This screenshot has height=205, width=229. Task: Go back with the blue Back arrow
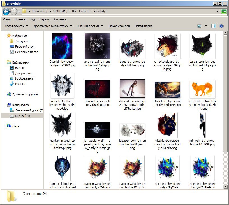6,11
